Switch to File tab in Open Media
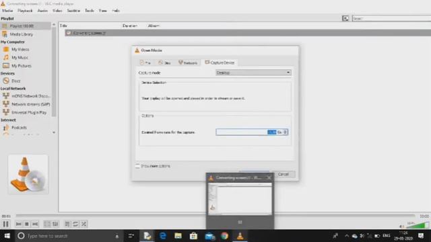 point(145,63)
